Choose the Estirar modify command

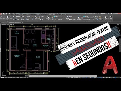pyautogui.click(x=17, y=19)
